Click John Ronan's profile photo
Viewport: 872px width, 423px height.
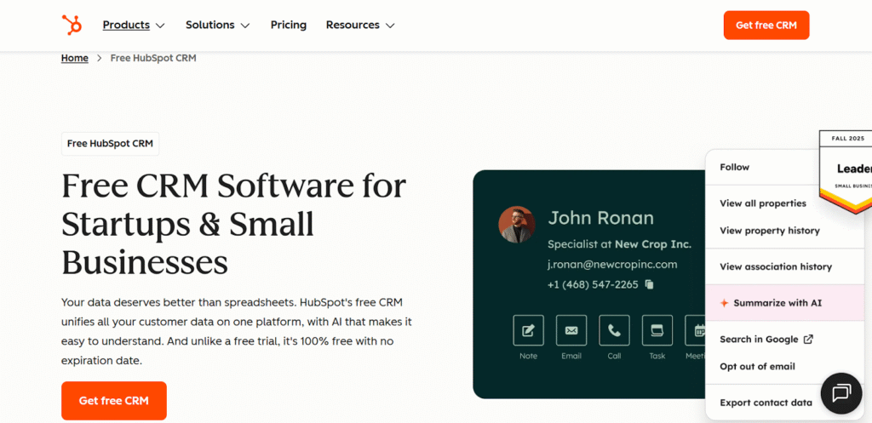pyautogui.click(x=516, y=225)
